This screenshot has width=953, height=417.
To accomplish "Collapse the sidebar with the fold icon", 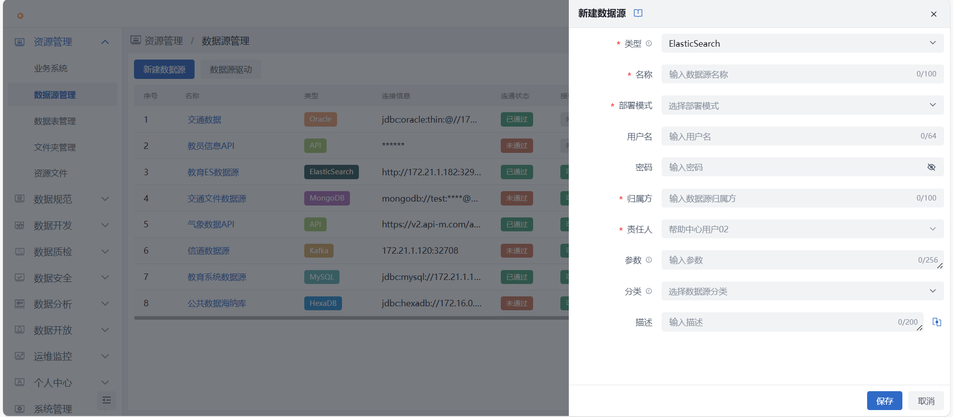I will pyautogui.click(x=106, y=400).
